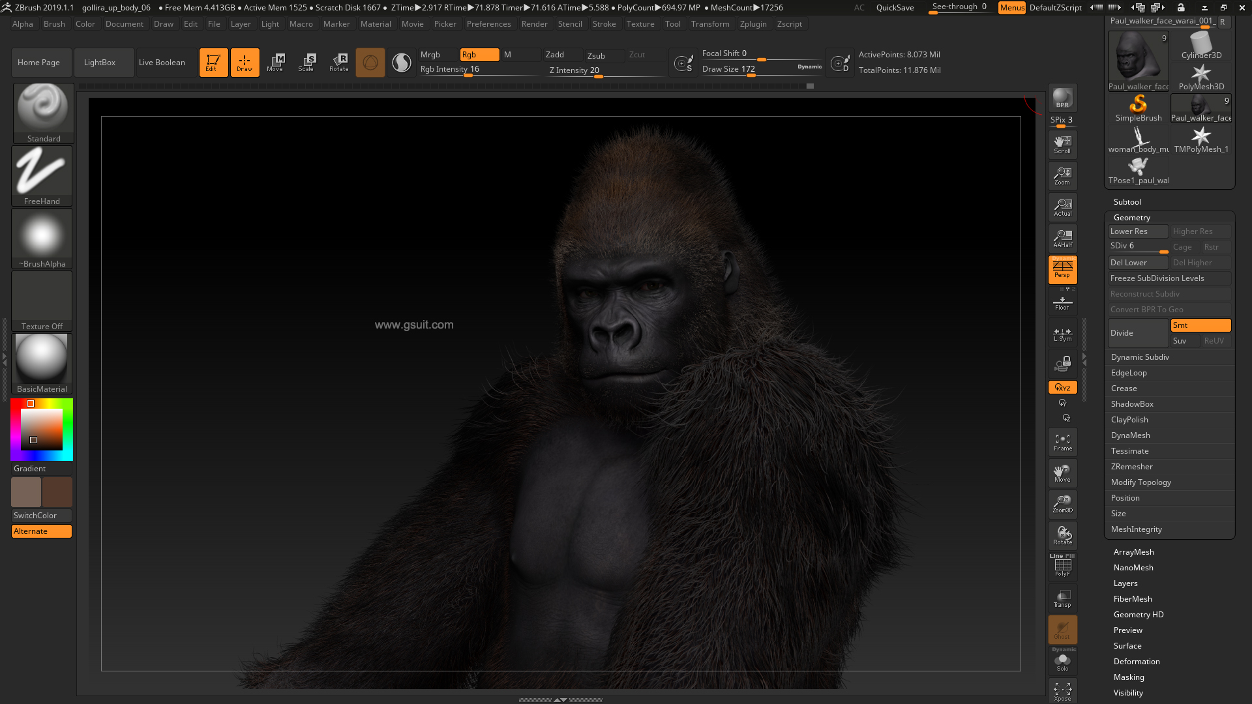This screenshot has width=1252, height=704.
Task: Activate the Draw mode button
Action: (x=245, y=63)
